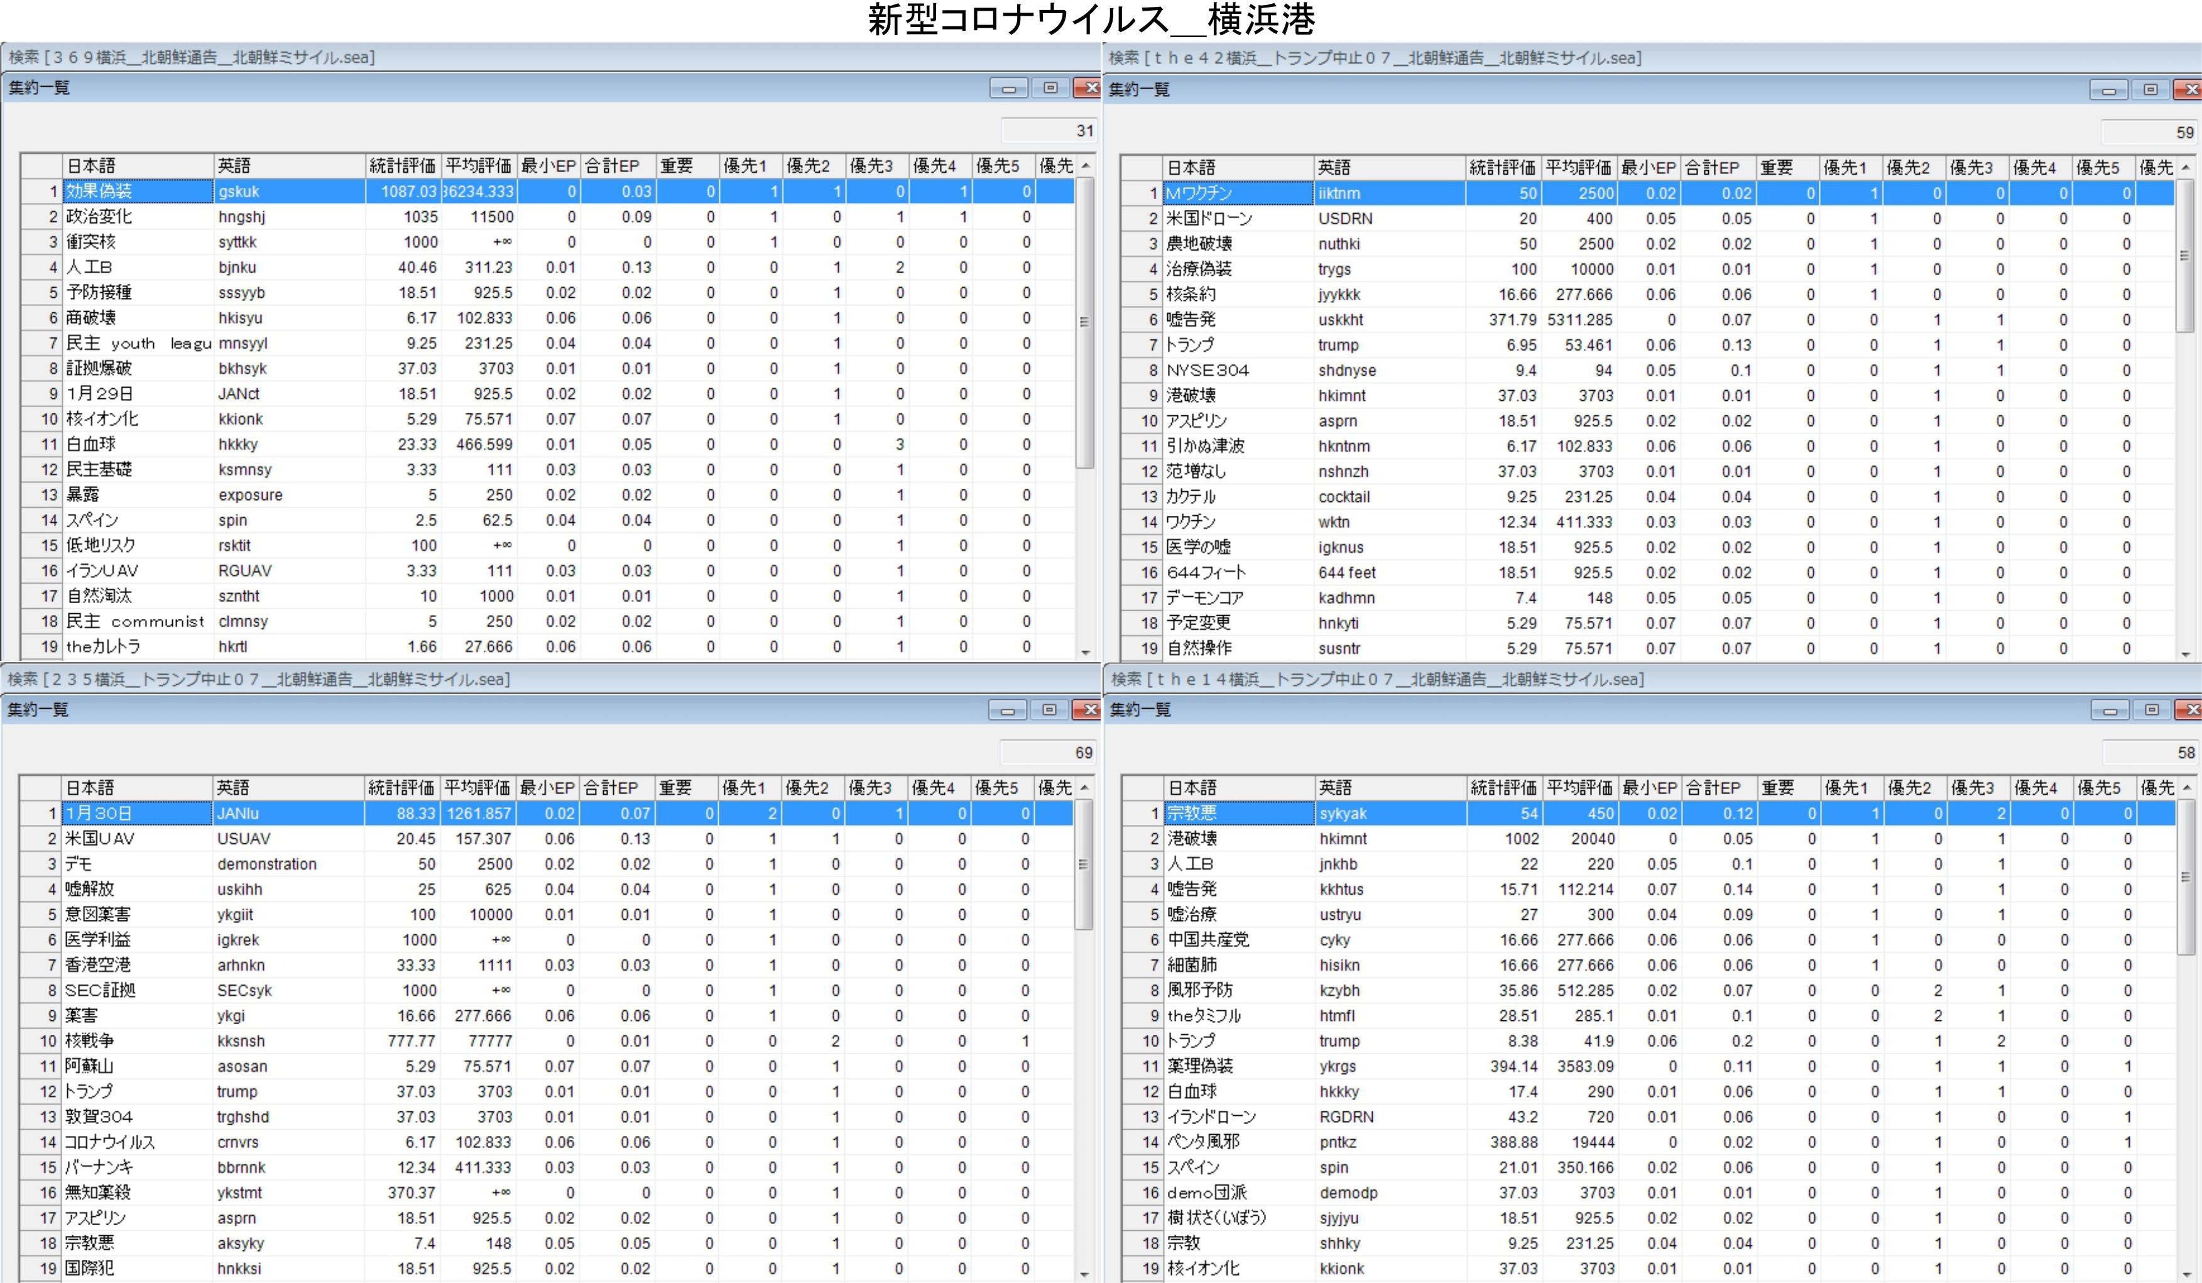Image resolution: width=2202 pixels, height=1283 pixels.
Task: Minimize the top-left 集約一覧 window
Action: [x=1009, y=88]
